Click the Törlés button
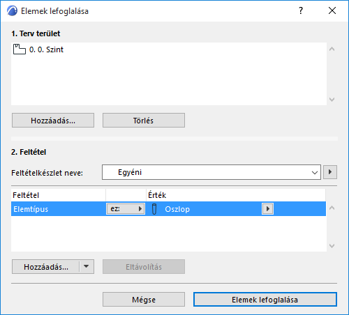 pos(144,121)
